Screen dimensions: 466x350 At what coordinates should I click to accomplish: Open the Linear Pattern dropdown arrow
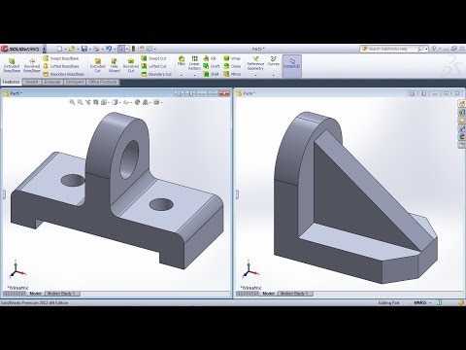point(194,75)
